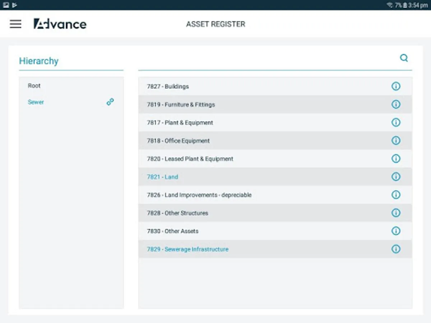
Task: Open the 7821 - Land link
Action: (162, 177)
